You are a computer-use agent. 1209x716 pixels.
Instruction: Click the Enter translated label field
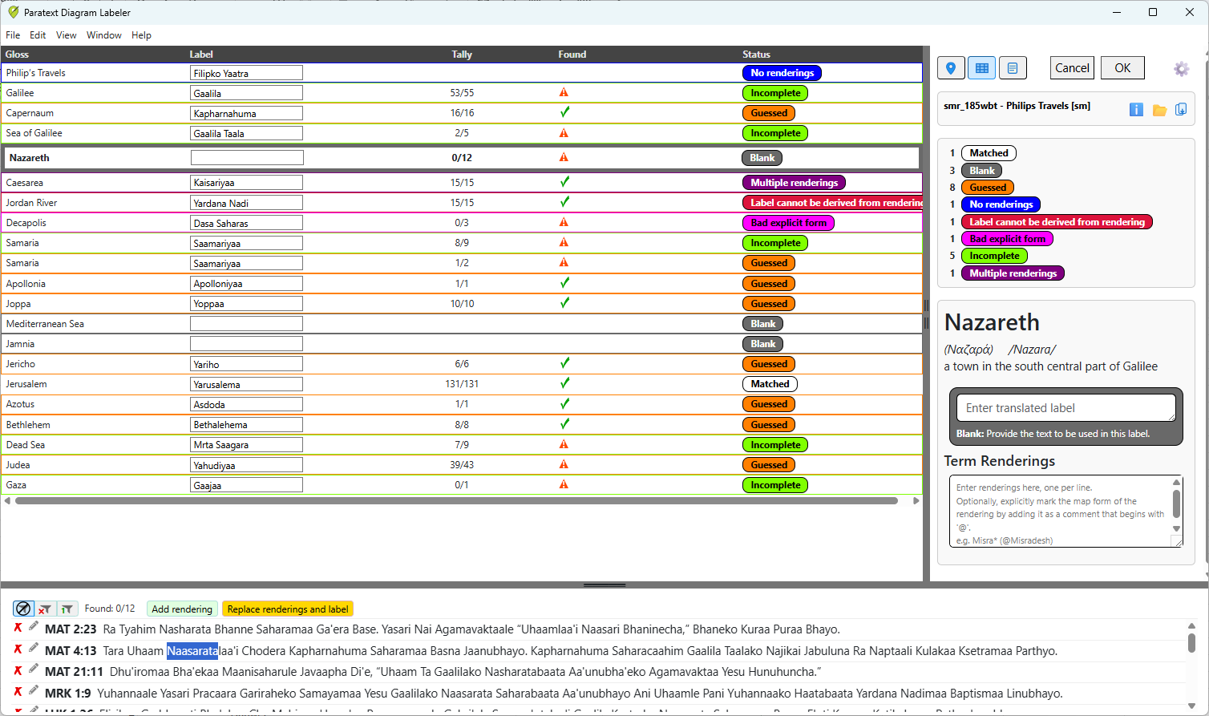pos(1065,408)
